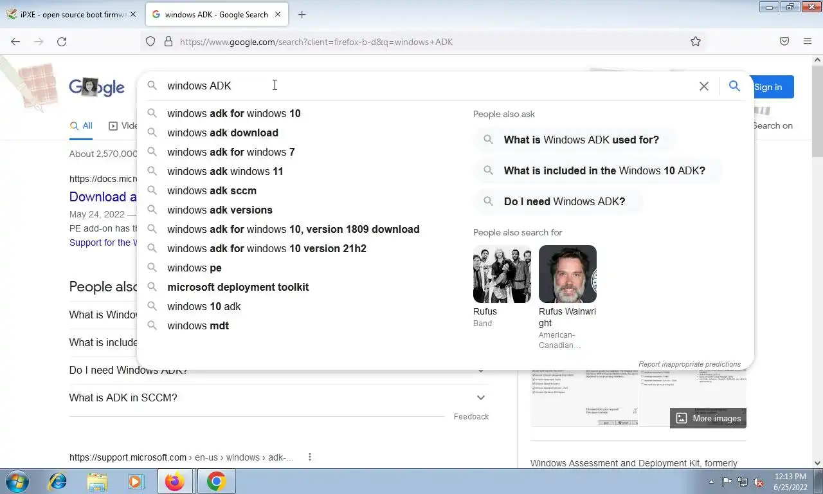Switch to Firefox in taskbar
The image size is (823, 494).
click(x=175, y=481)
